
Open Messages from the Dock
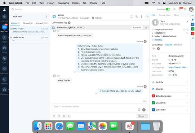tap(70, 126)
